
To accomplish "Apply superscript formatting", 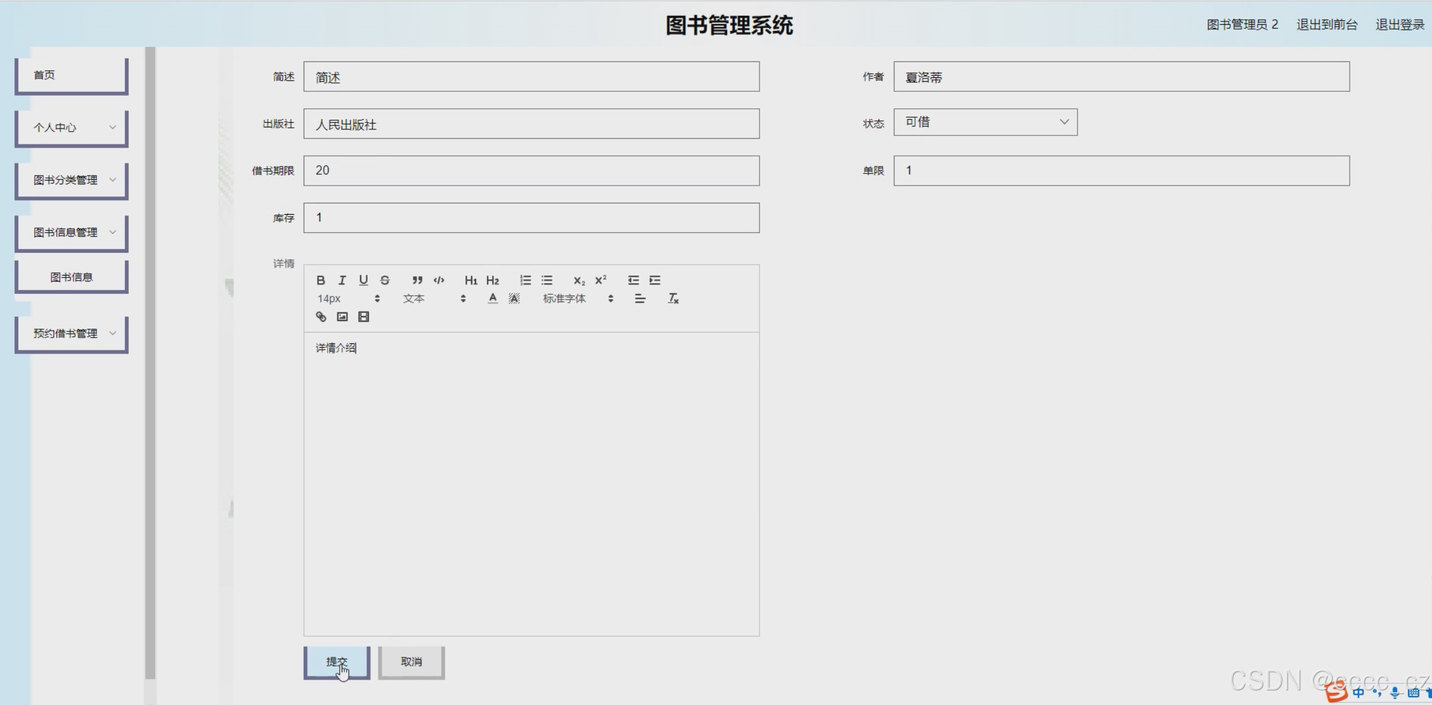I will [x=600, y=280].
